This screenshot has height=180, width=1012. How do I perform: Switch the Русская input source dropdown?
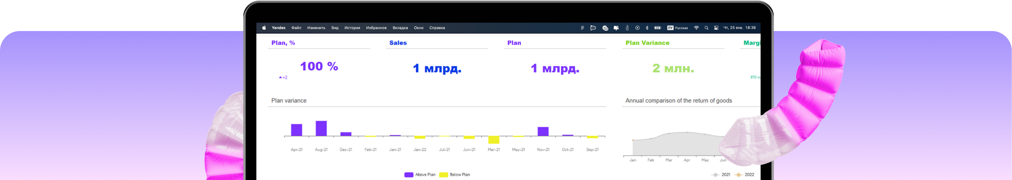click(x=677, y=28)
